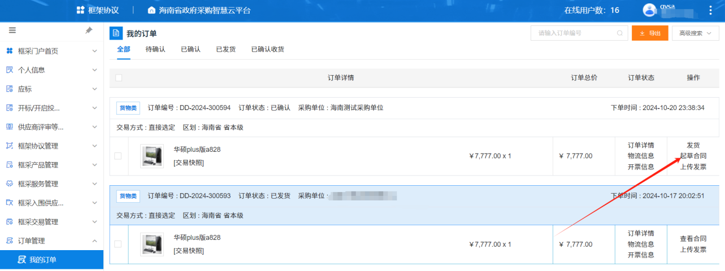Screen dimensions: 725x271
Task: Open 物流信息 for order DD-2024-300594
Action: click(x=641, y=156)
